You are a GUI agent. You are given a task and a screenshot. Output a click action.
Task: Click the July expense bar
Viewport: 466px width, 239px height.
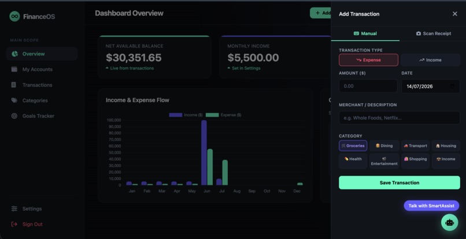(x=225, y=173)
